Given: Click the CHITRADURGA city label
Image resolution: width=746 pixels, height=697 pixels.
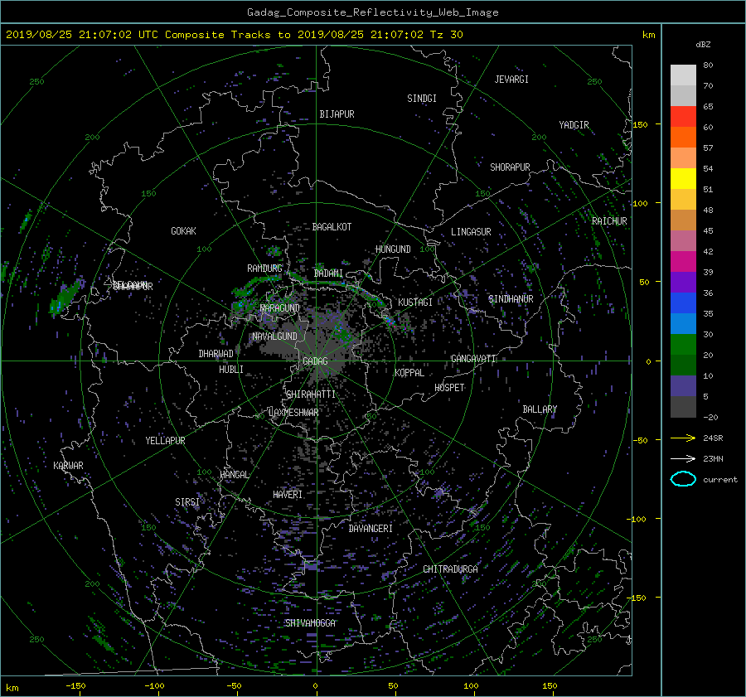Looking at the screenshot, I should (x=450, y=569).
